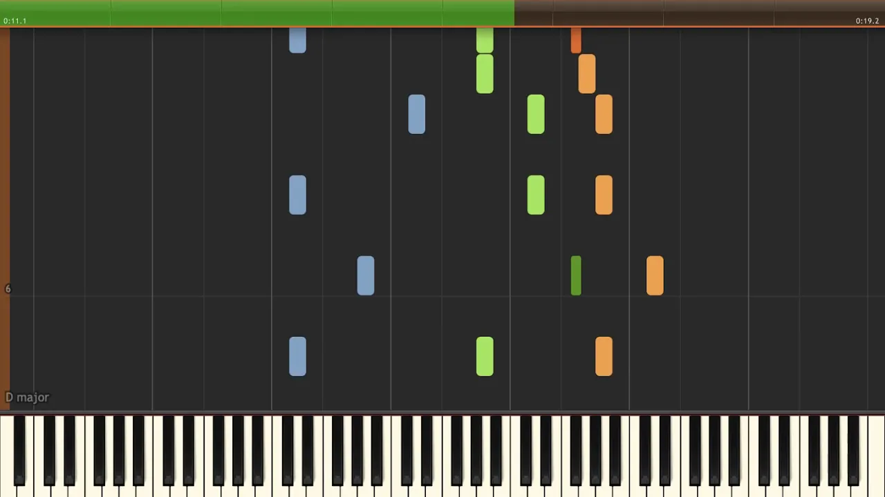
Task: Click the lone blue note between octave lines
Action: [417, 114]
